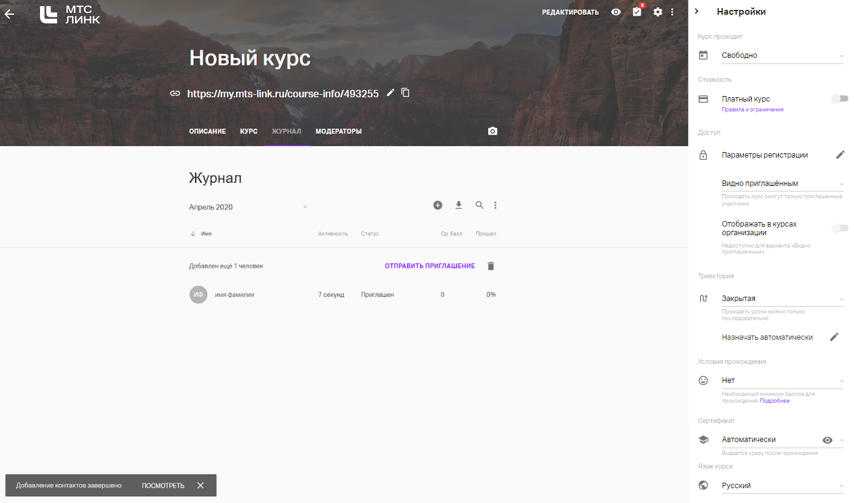Open the Автоматически certificate dropdown
The height and width of the screenshot is (503, 854).
pos(783,440)
